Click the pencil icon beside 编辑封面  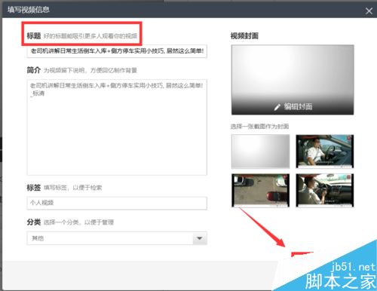pyautogui.click(x=277, y=107)
